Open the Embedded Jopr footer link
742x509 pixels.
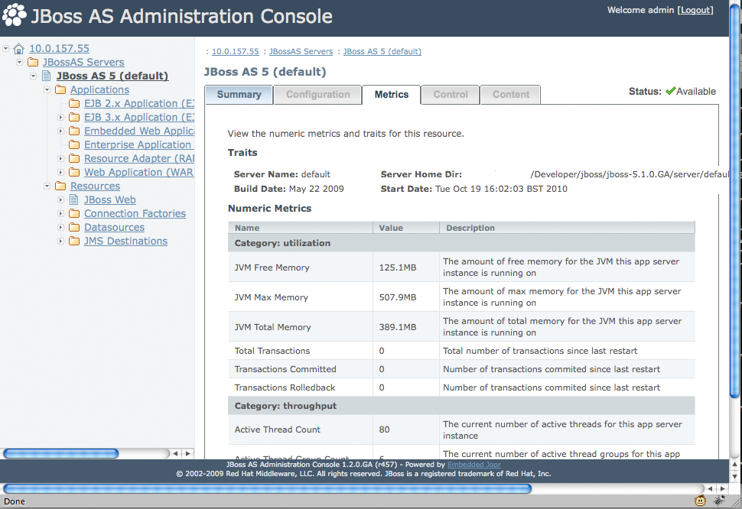point(474,465)
